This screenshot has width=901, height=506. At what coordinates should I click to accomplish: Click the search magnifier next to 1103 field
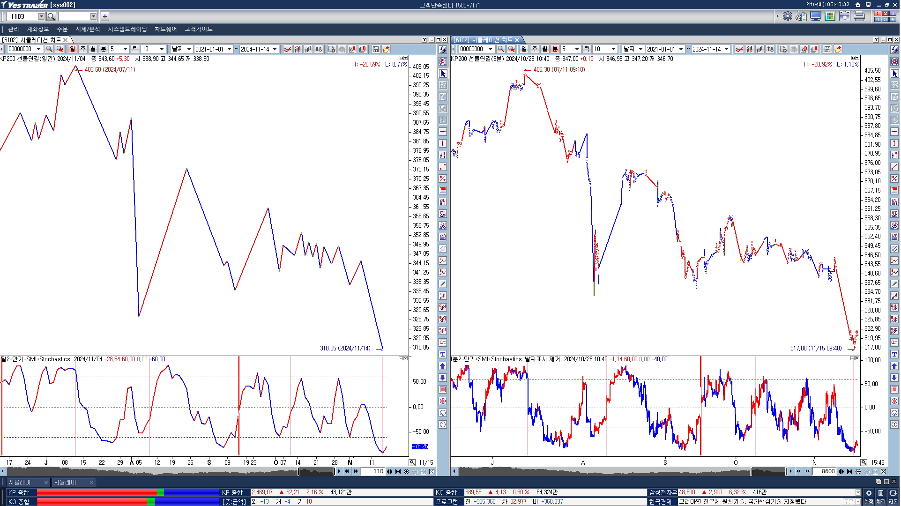pos(51,16)
